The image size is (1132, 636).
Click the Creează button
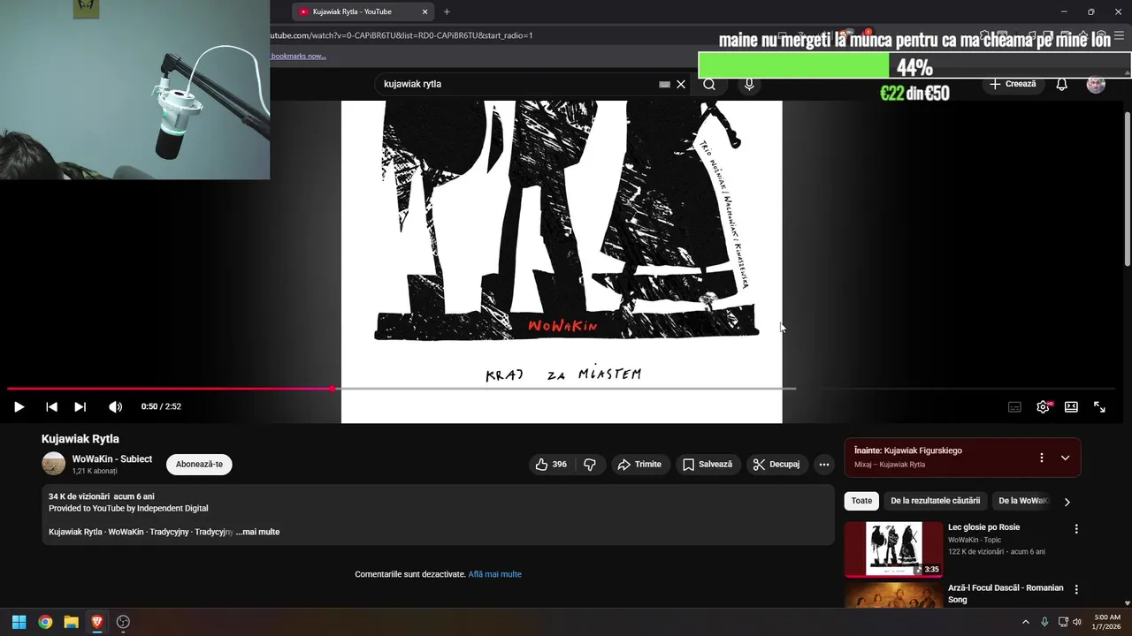point(1013,84)
